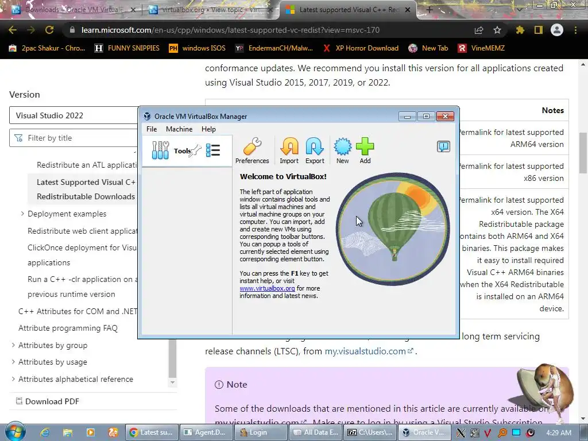Expand Attributes by usage node

coord(13,362)
